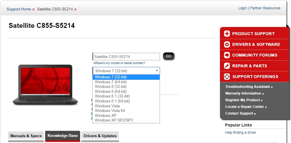Switch to the Manuals & Specs tab
The height and width of the screenshot is (143, 291).
[26, 136]
